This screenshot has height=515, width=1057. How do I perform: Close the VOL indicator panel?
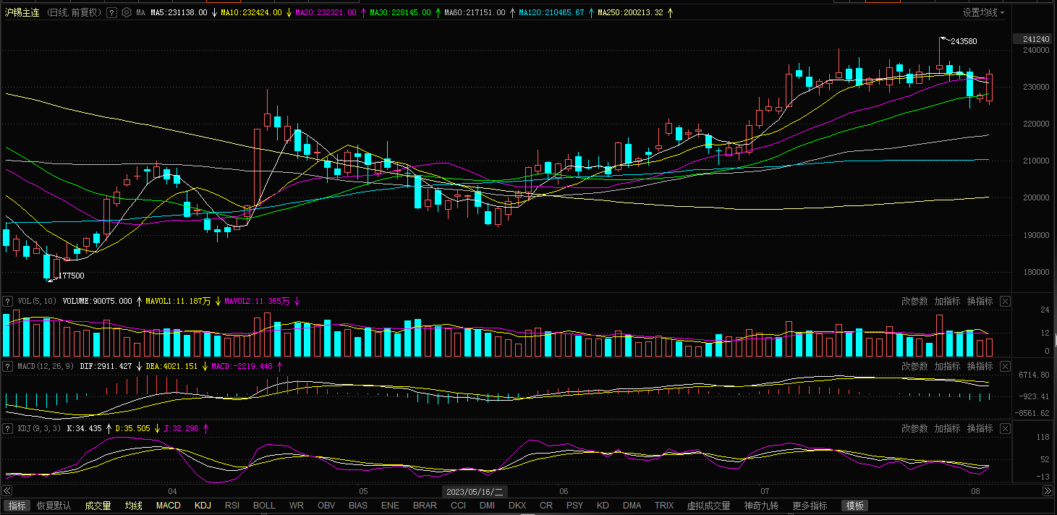[1005, 301]
